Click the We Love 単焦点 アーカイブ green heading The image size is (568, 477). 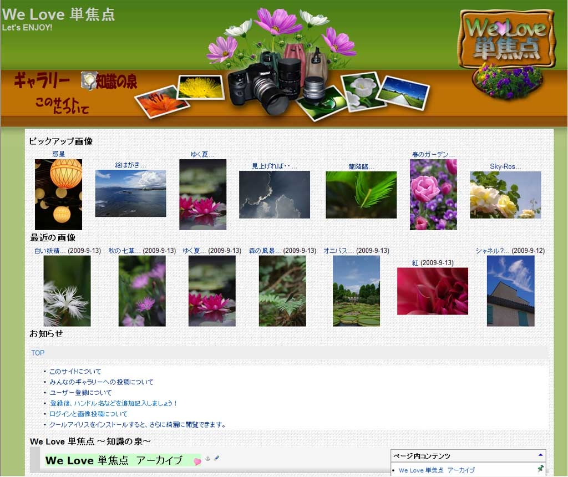(114, 460)
